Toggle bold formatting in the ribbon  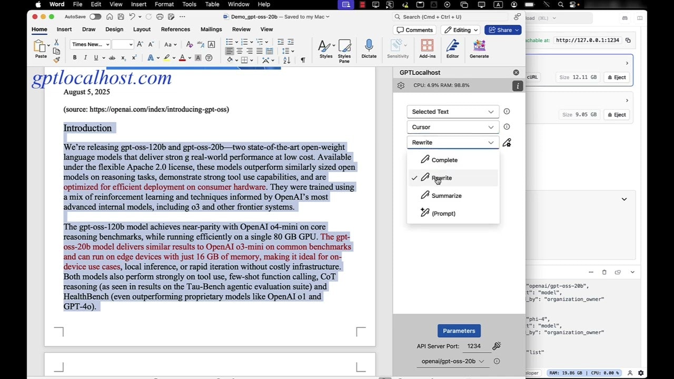coord(74,57)
